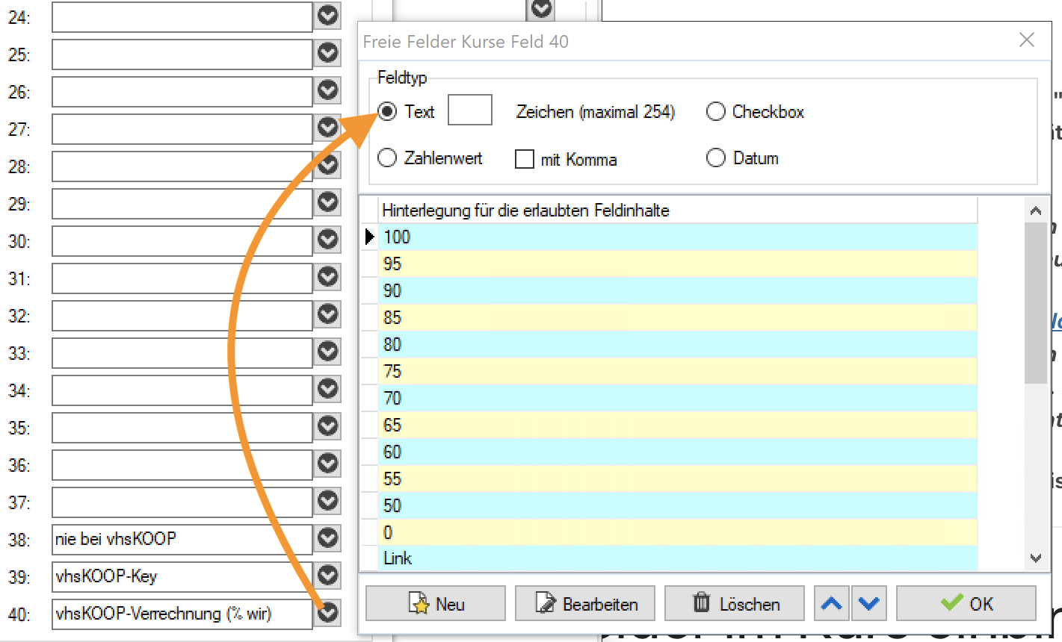Open the dropdown arrow for field 40
The image size is (1062, 642).
pos(327,612)
